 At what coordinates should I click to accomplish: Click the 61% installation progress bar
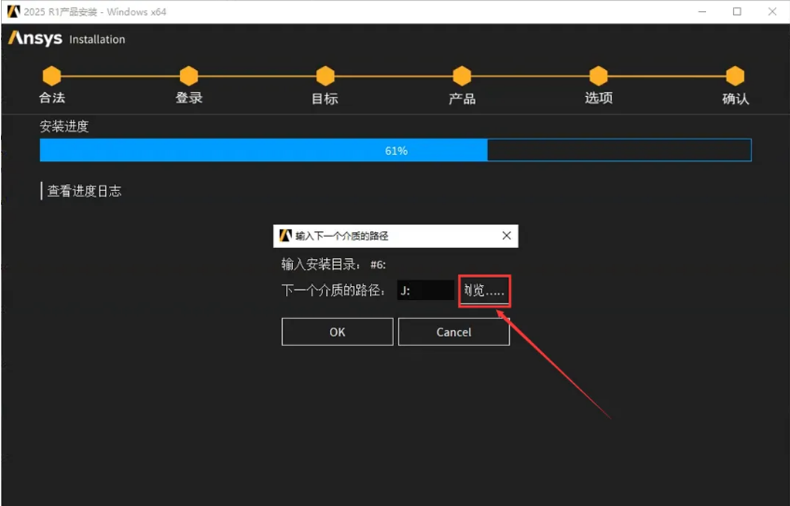click(x=395, y=150)
